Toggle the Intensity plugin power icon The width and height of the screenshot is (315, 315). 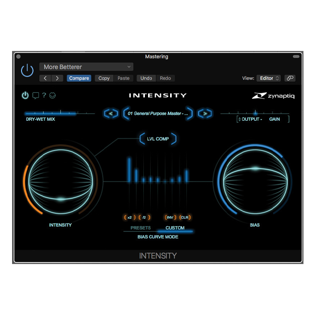coord(25,96)
